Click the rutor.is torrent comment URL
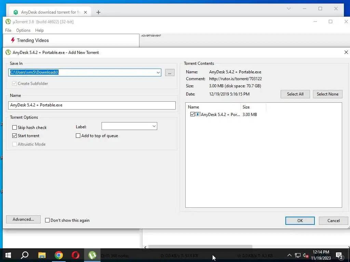350x262 pixels. 235,79
